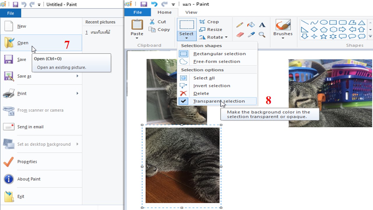This screenshot has height=210, width=373.
Task: Select the Fill with color bucket
Action: (251, 25)
